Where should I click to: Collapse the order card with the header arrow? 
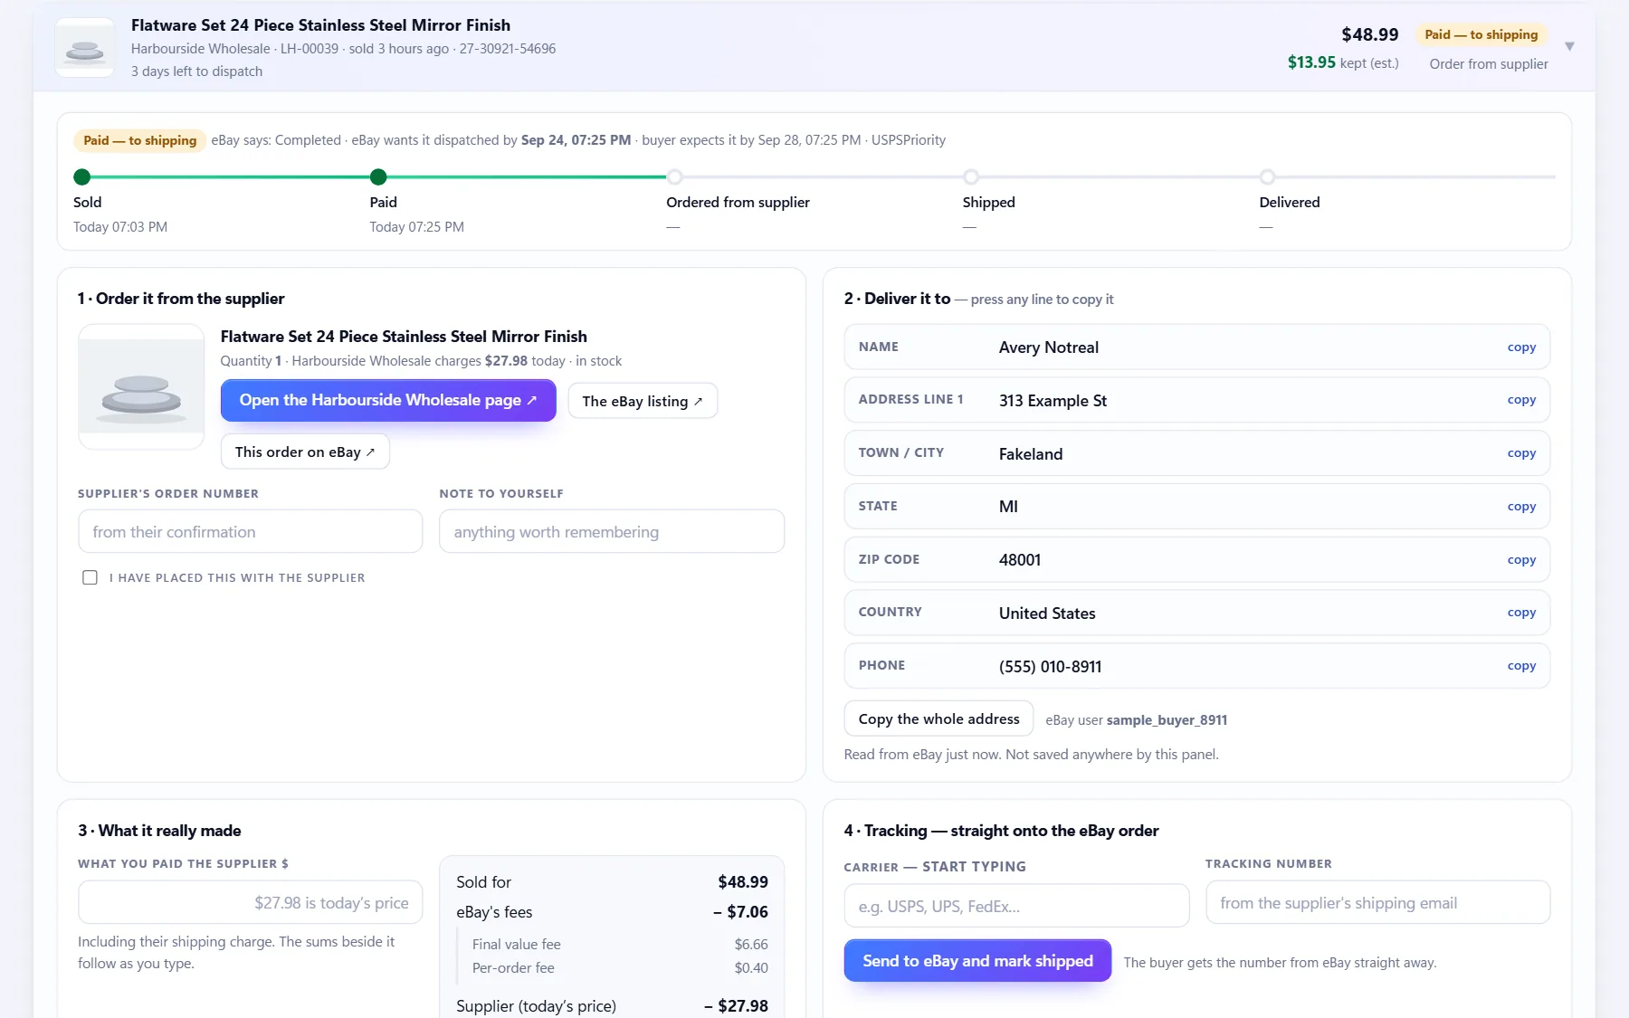pos(1569,46)
